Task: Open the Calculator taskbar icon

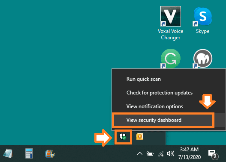Action: pyautogui.click(x=29, y=153)
